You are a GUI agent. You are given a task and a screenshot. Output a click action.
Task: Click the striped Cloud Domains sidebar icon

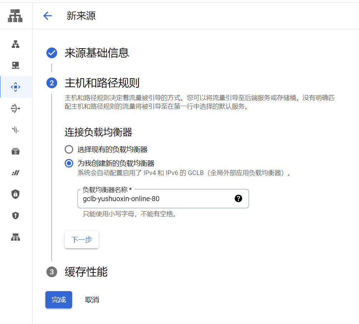(15, 173)
